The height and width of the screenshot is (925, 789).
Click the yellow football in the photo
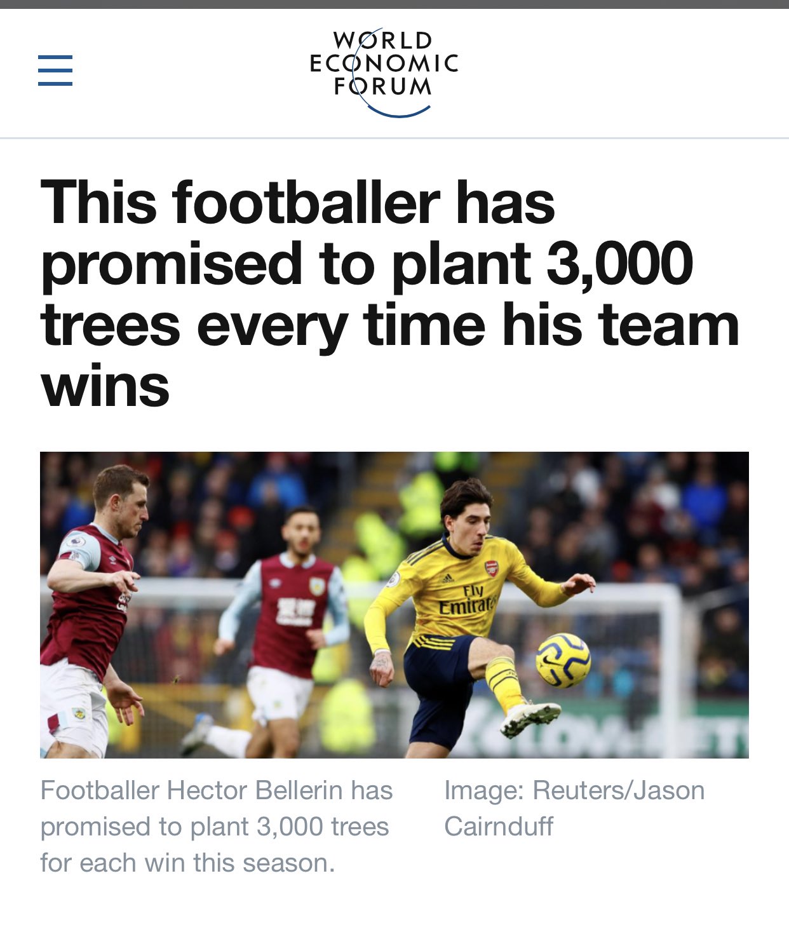[563, 661]
